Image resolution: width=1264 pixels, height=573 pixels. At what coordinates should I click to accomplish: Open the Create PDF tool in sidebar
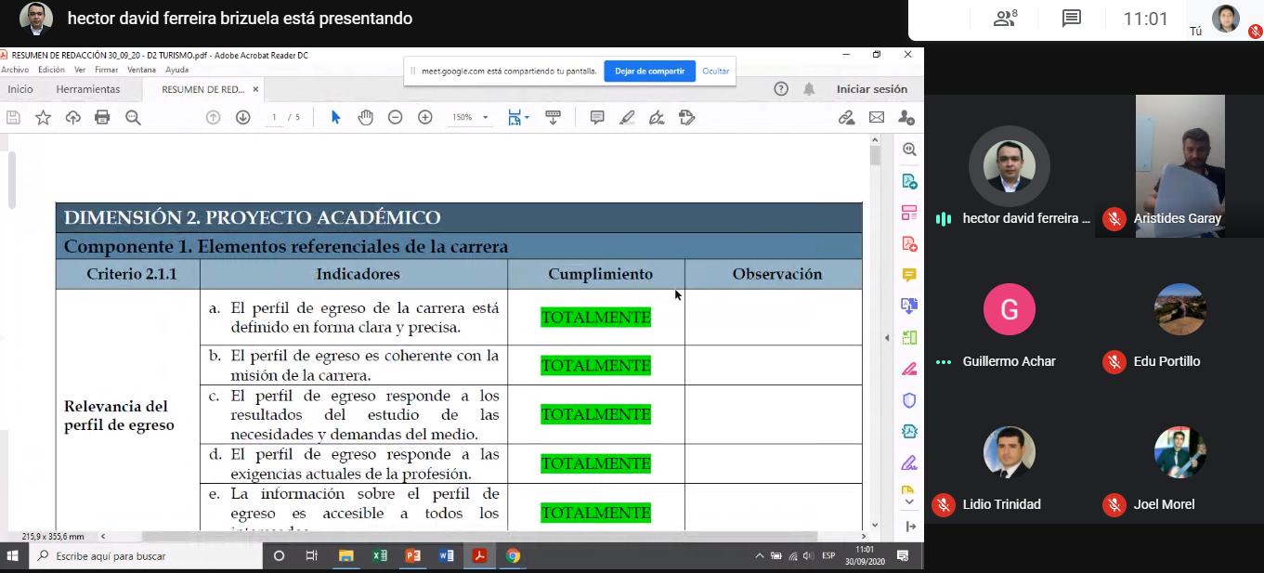pyautogui.click(x=909, y=244)
